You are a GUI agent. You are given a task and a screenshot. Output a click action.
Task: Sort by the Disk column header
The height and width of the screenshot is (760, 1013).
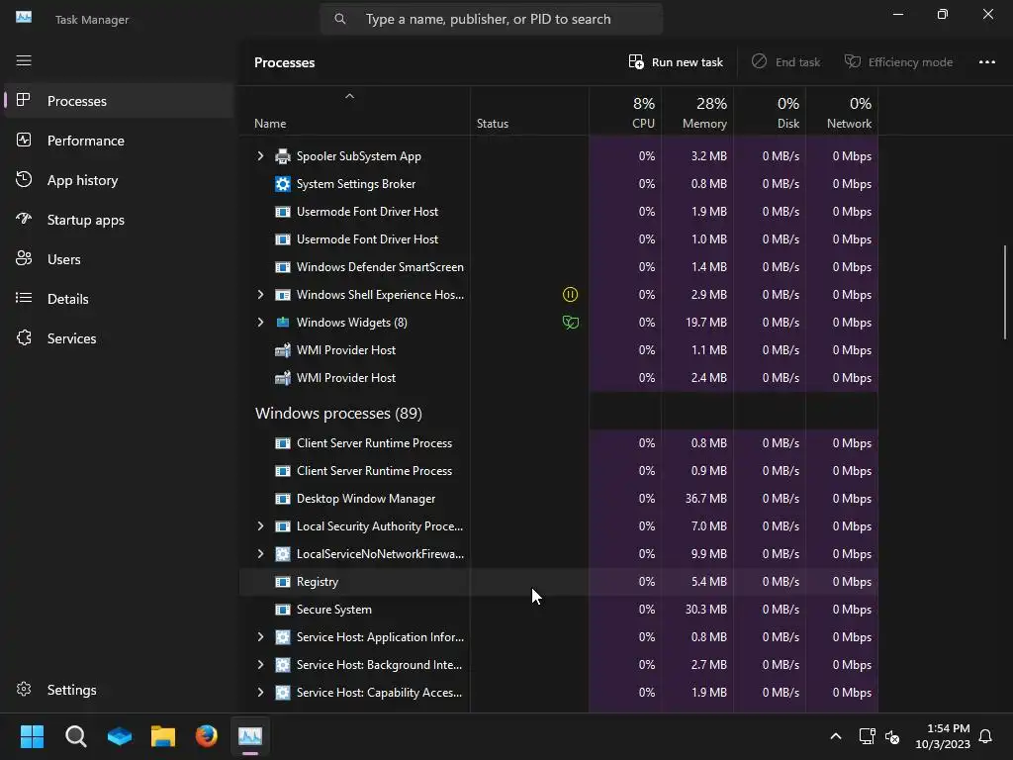(770, 112)
